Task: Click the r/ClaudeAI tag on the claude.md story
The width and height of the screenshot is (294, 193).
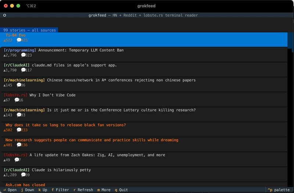Action: [x=17, y=65]
